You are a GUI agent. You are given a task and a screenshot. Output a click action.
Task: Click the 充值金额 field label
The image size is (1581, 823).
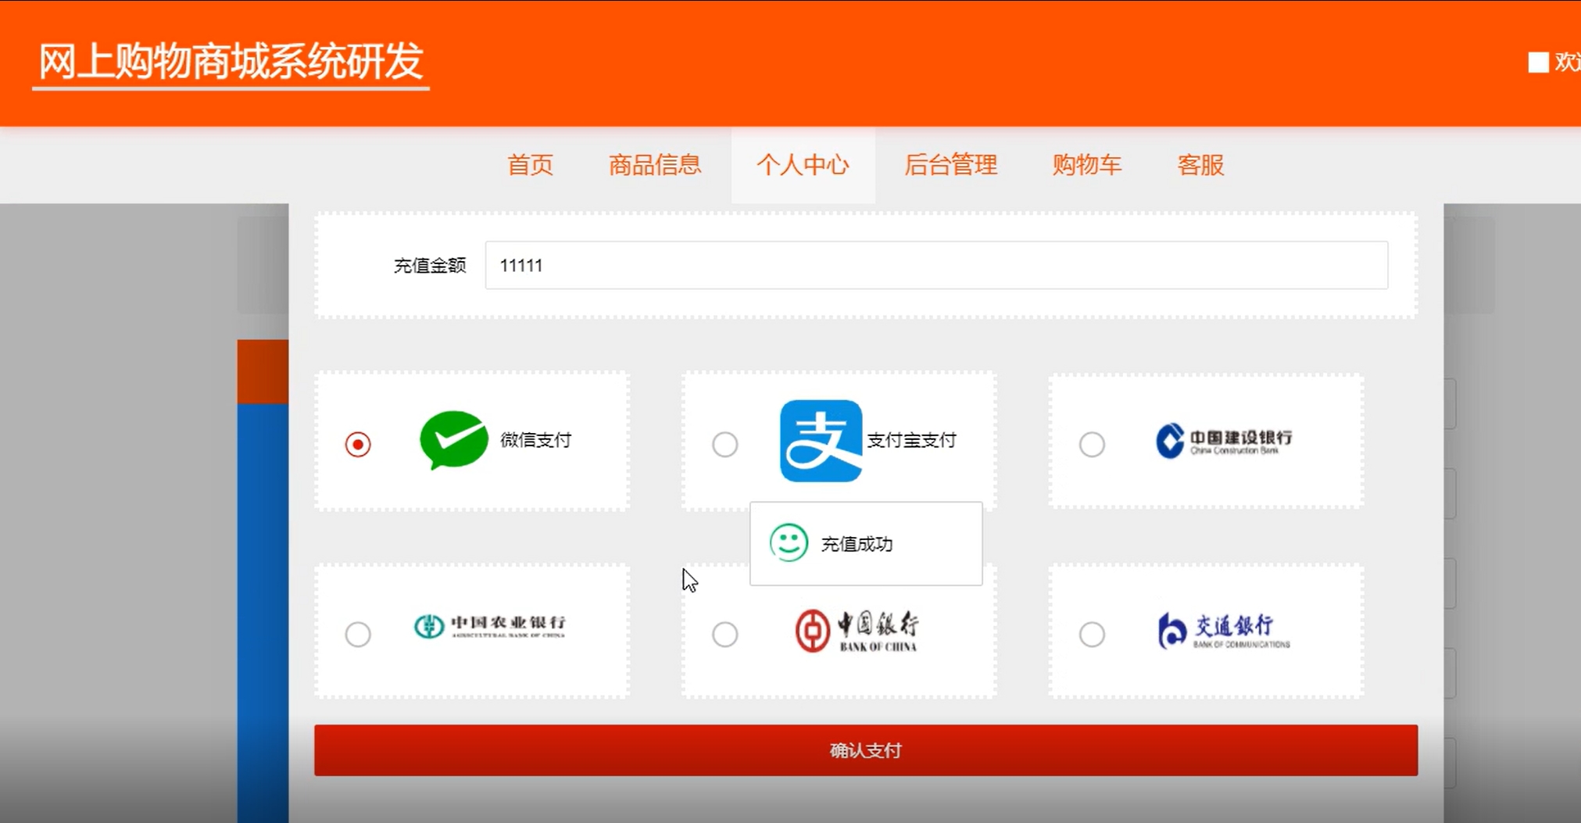point(430,266)
